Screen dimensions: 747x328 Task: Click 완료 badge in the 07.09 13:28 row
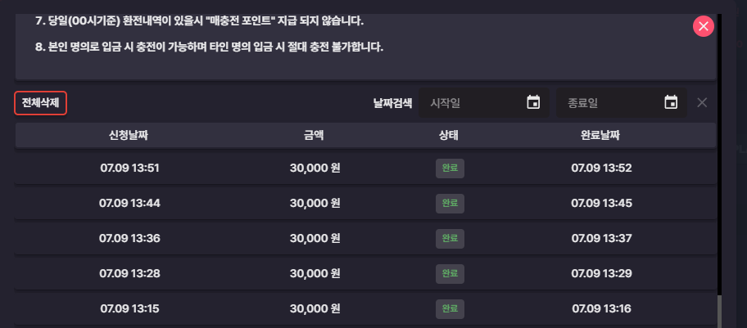click(x=450, y=274)
